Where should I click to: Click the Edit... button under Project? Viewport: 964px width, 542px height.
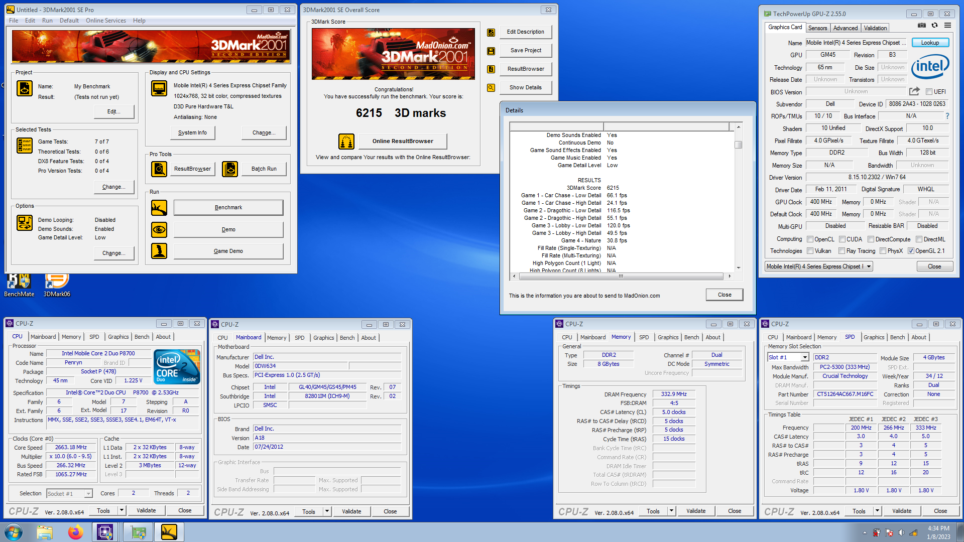(x=114, y=111)
